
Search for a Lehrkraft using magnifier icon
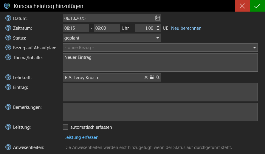coord(158,77)
